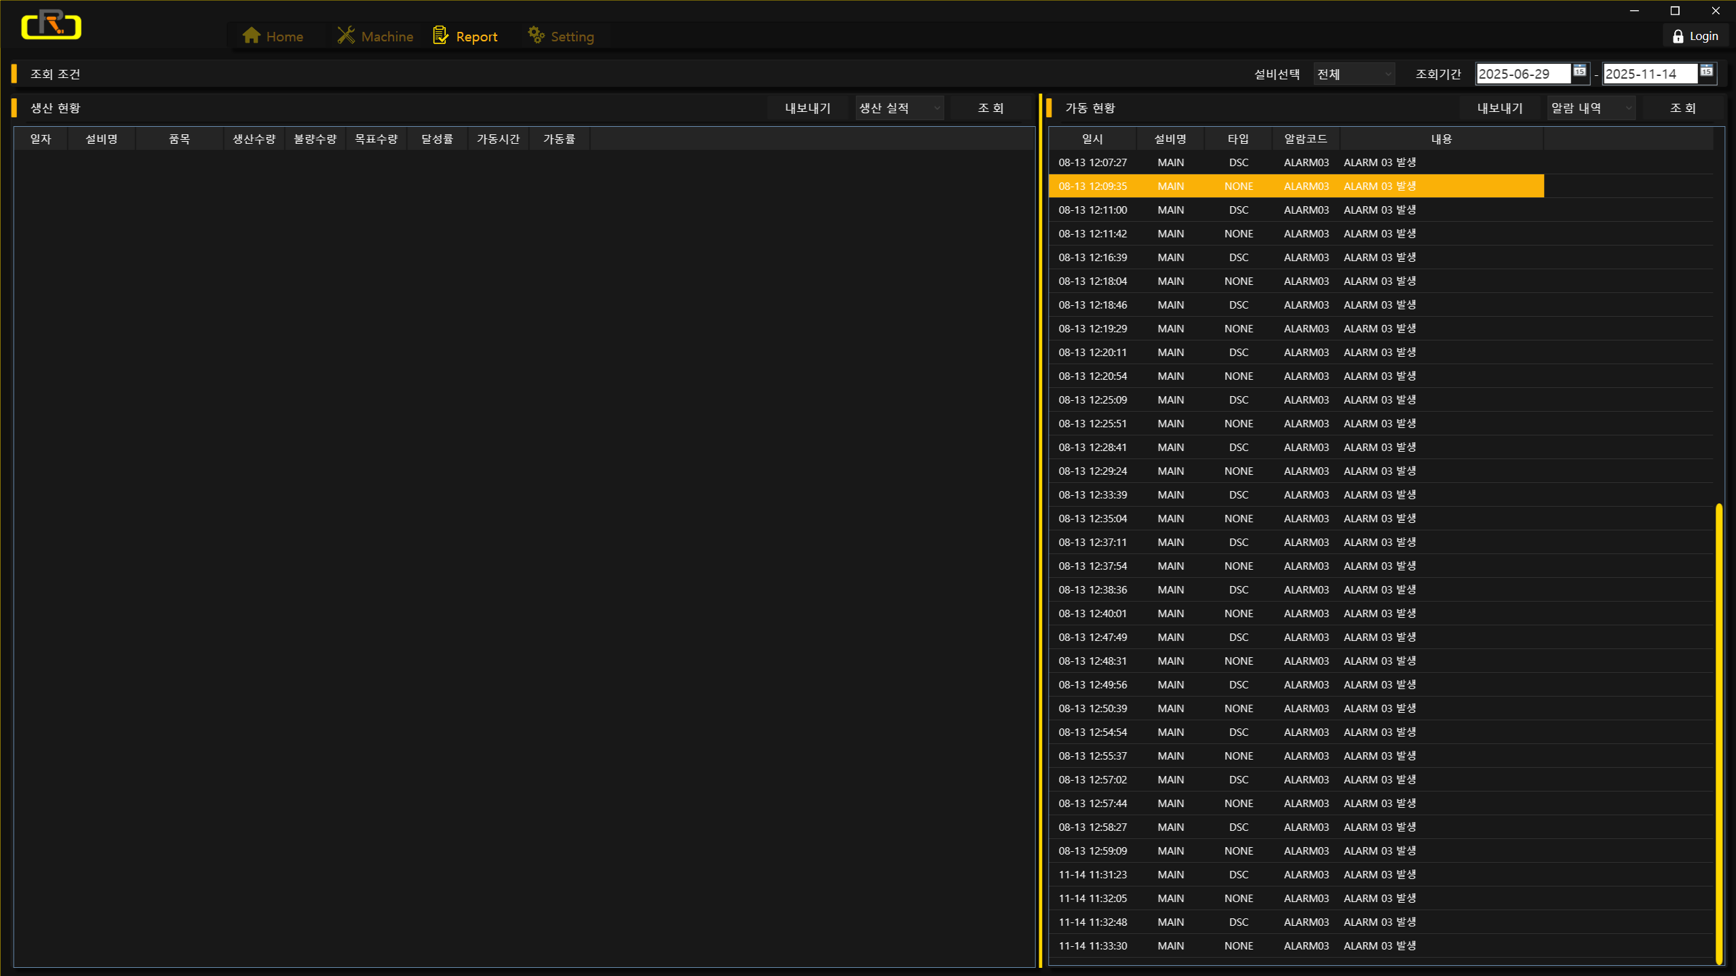Screen dimensions: 1736x976
Task: Click the Home house icon
Action: click(x=251, y=35)
